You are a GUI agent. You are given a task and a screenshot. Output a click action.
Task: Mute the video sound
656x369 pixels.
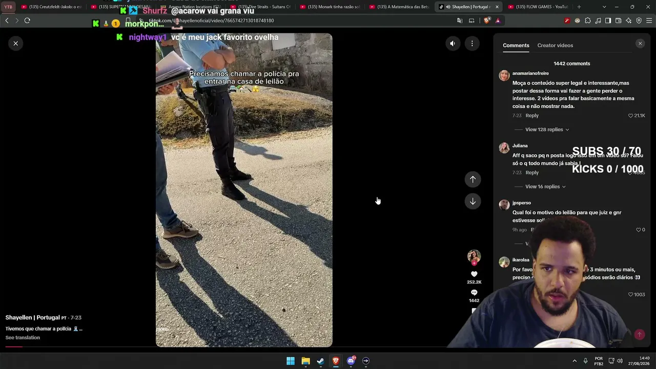pyautogui.click(x=453, y=44)
